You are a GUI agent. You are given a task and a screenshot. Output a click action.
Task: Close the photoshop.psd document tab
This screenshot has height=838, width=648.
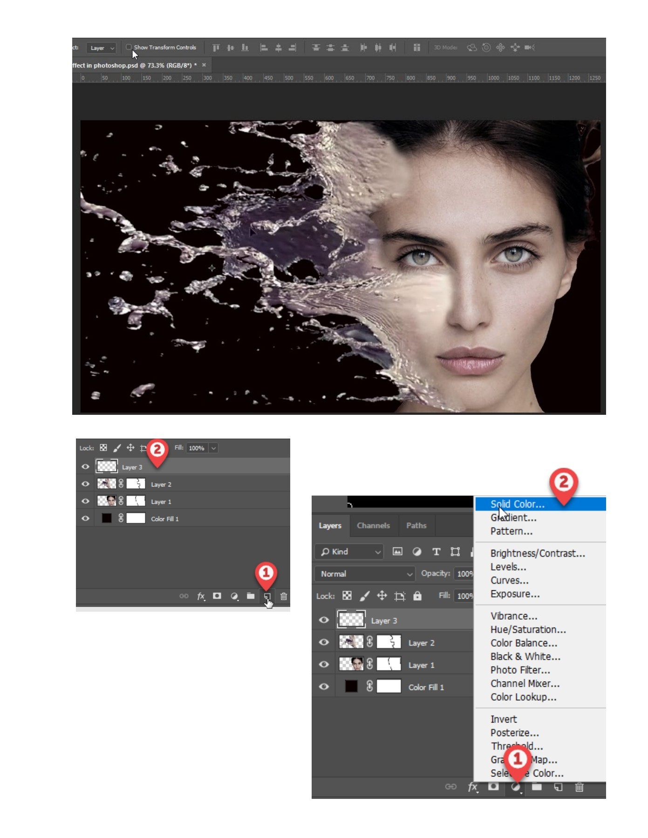204,65
